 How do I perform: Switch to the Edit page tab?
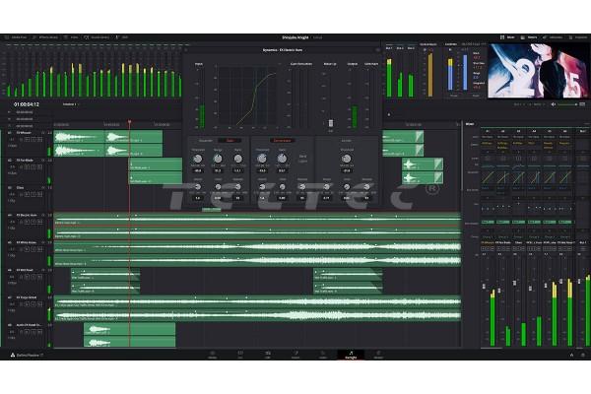[x=267, y=355]
